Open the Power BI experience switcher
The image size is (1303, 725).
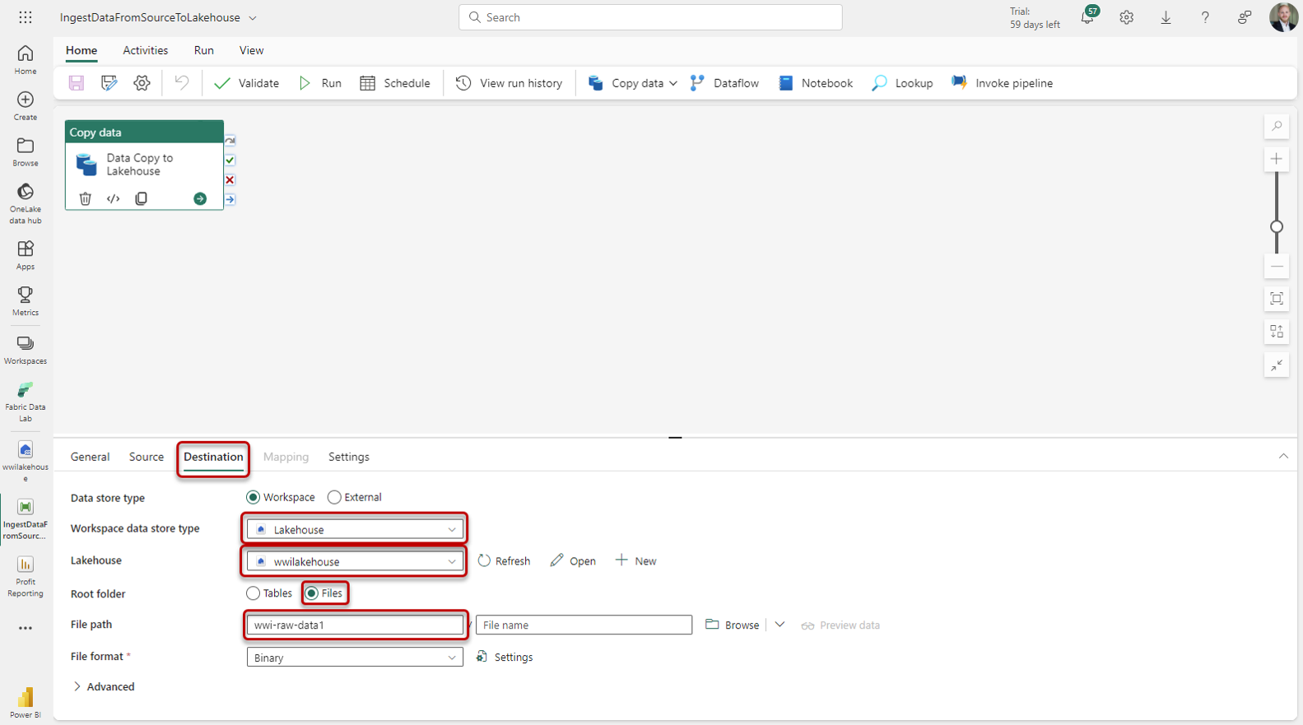click(26, 704)
